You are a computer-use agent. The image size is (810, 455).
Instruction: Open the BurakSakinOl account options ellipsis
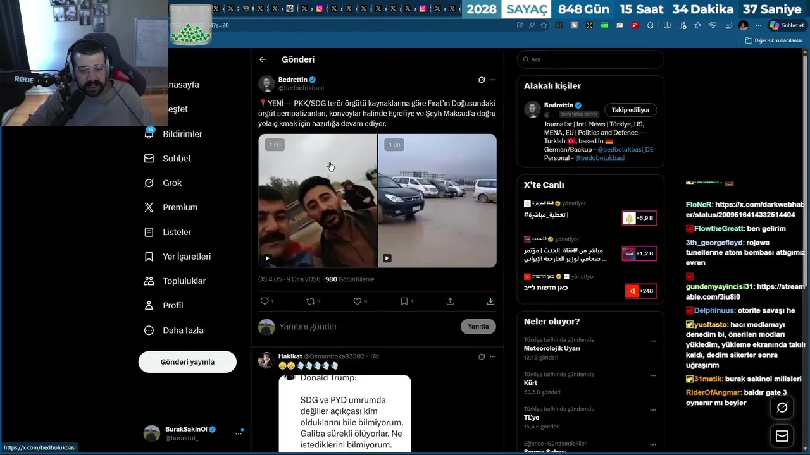tap(239, 434)
